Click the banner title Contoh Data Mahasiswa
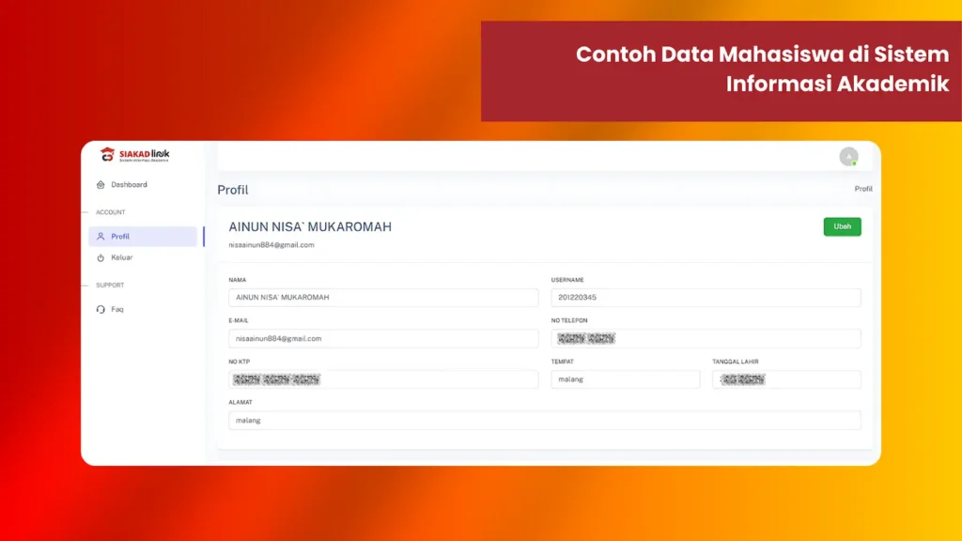The width and height of the screenshot is (962, 541). 762,69
